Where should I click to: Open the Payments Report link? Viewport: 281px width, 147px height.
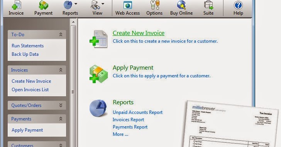pos(130,127)
